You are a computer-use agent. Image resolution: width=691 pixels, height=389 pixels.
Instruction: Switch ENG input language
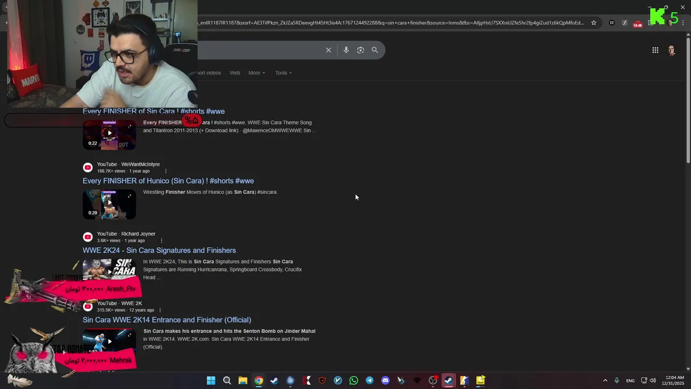630,381
